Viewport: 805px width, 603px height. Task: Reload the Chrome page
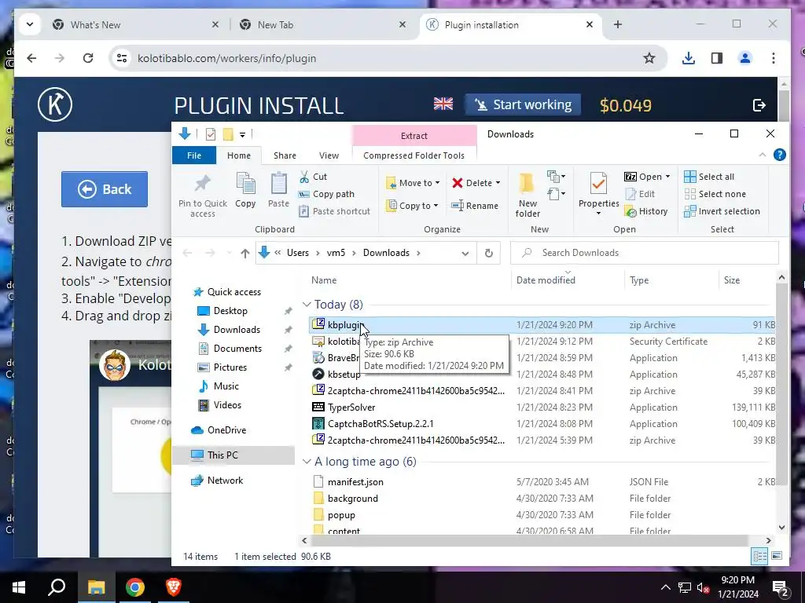coord(88,58)
